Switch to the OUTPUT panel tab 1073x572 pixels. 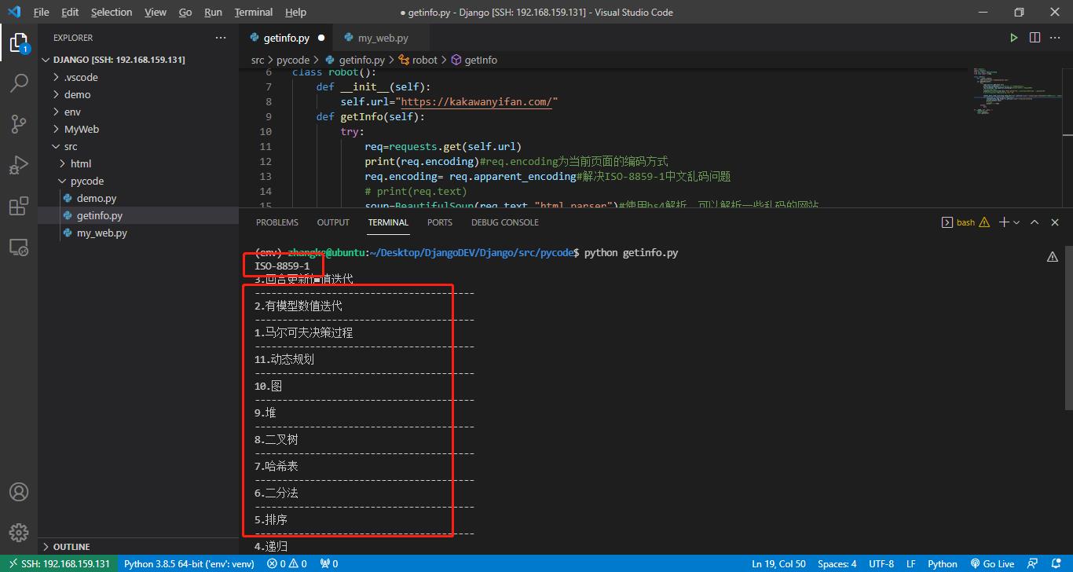tap(333, 222)
